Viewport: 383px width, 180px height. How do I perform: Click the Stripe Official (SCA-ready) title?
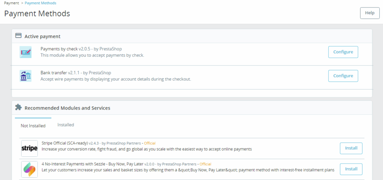click(64, 143)
